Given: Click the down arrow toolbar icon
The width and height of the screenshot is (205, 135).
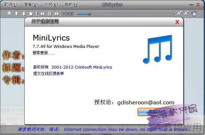Looking at the screenshot, I should (24, 13).
